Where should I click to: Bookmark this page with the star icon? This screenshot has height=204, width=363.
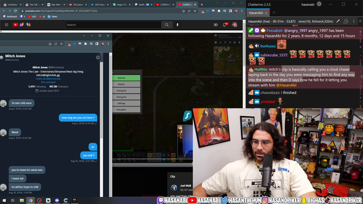(195, 11)
